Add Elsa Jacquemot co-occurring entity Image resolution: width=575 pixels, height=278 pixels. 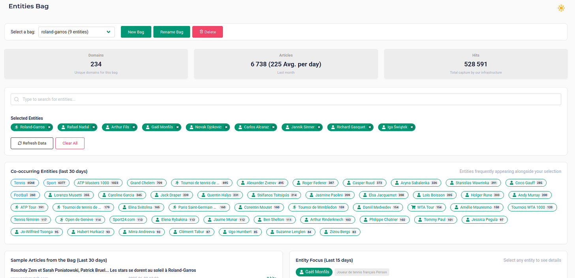(384, 195)
